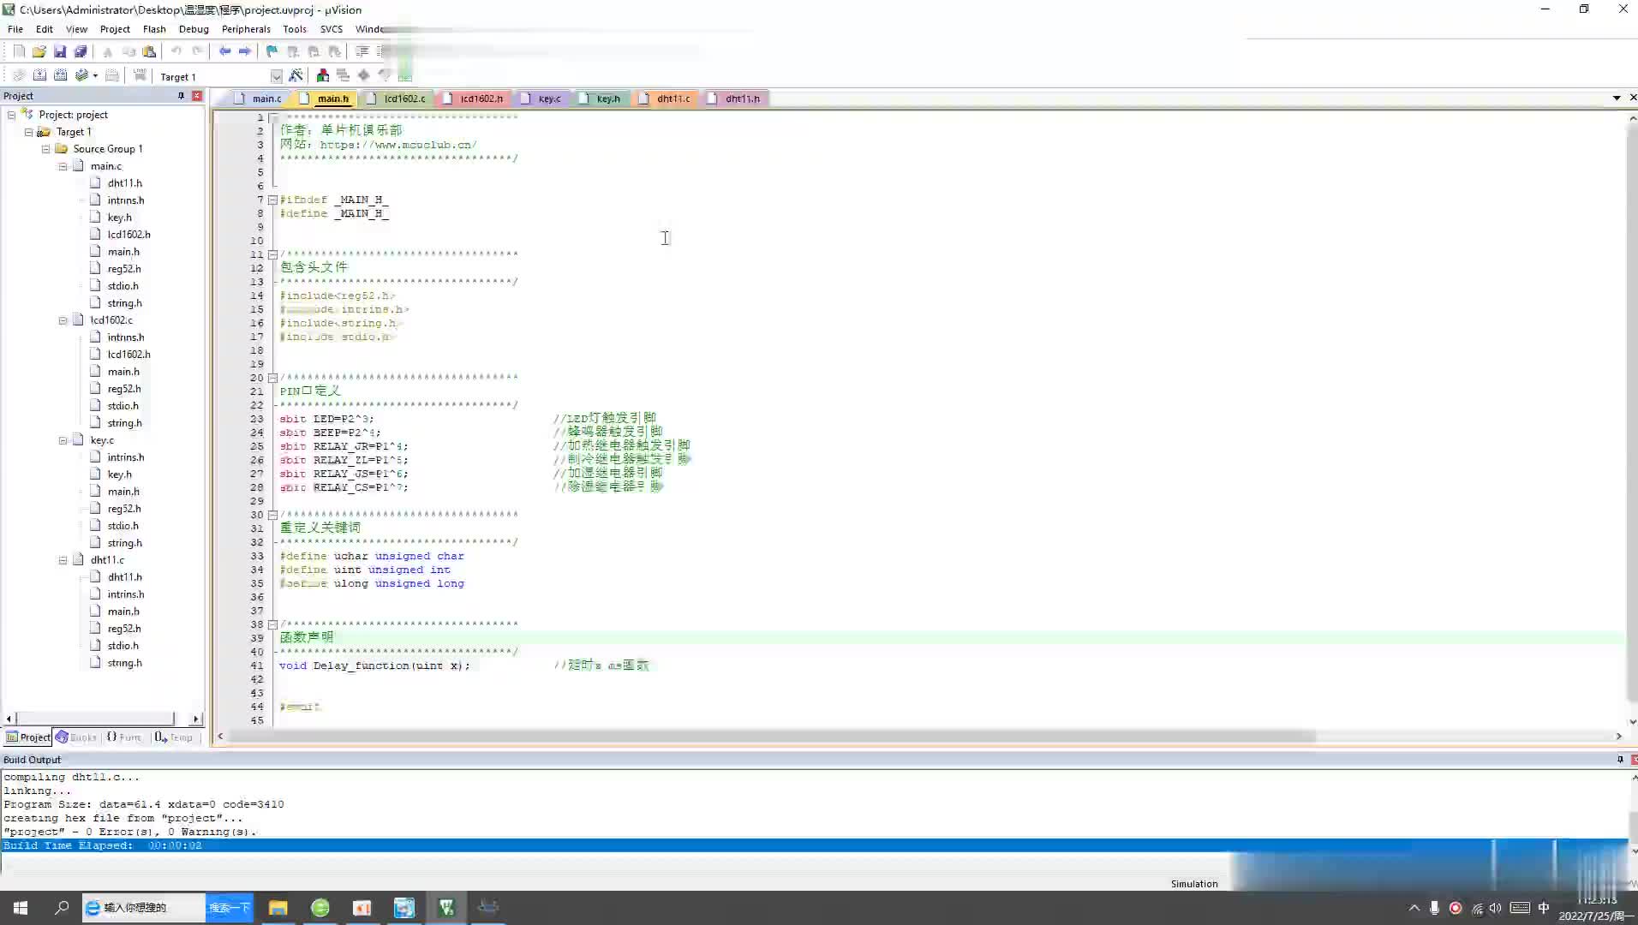Click the Rebuild all target files icon
The image size is (1638, 925).
coord(60,75)
